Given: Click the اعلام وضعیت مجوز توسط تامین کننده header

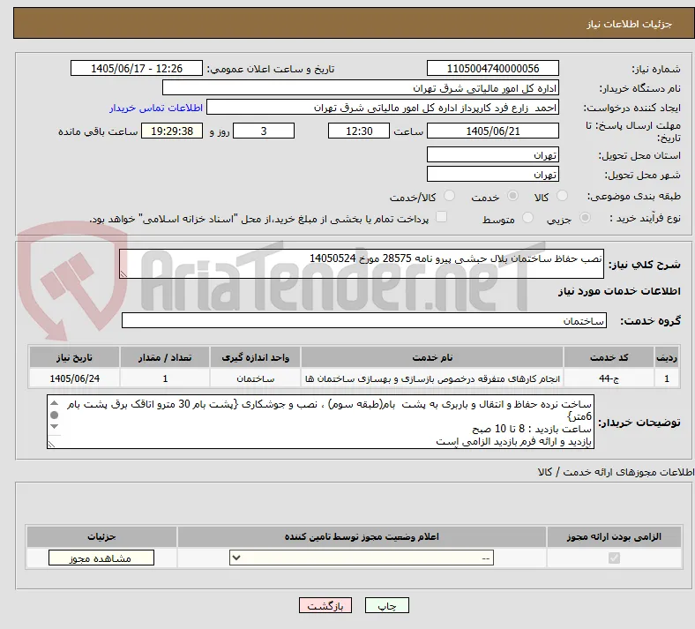Looking at the screenshot, I should coord(362,536).
